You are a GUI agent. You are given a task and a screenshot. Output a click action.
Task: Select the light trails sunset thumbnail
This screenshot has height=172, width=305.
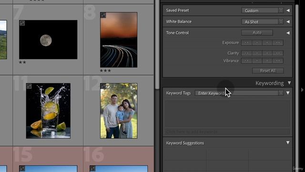[119, 40]
